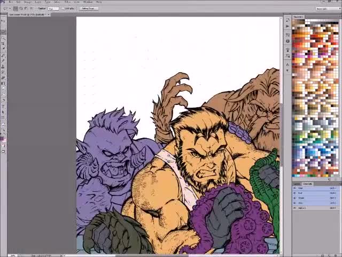
Task: Select the Dodge tool
Action: point(3,95)
